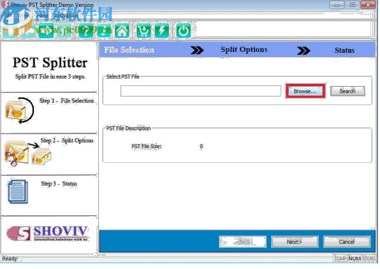Click the Cancel button
380x269 pixels.
coord(347,242)
